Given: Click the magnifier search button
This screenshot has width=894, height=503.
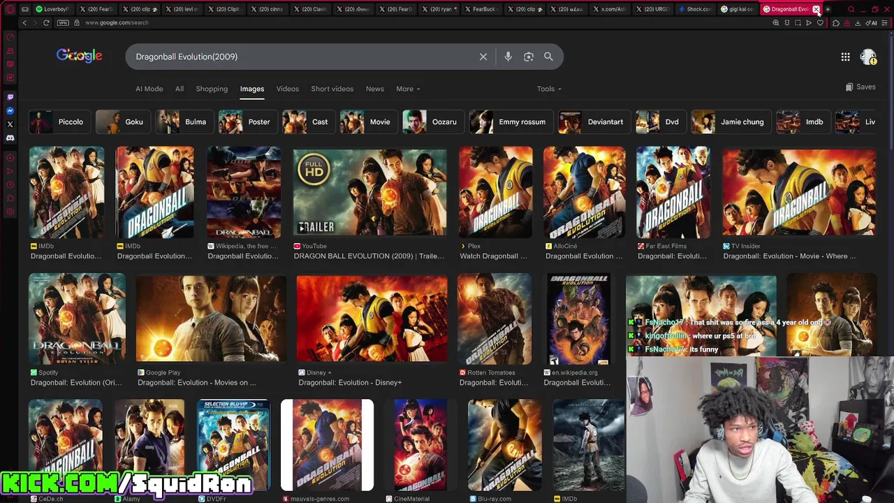Looking at the screenshot, I should (548, 57).
